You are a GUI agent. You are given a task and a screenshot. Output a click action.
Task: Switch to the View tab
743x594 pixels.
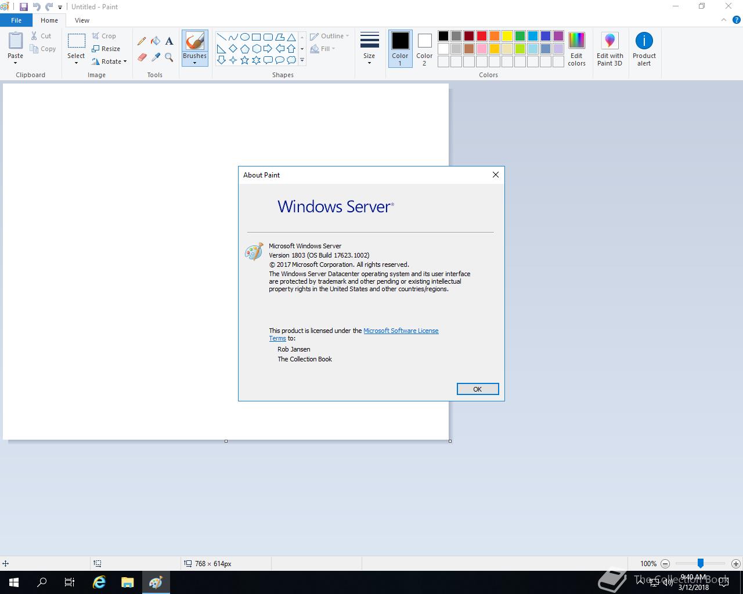click(x=82, y=20)
